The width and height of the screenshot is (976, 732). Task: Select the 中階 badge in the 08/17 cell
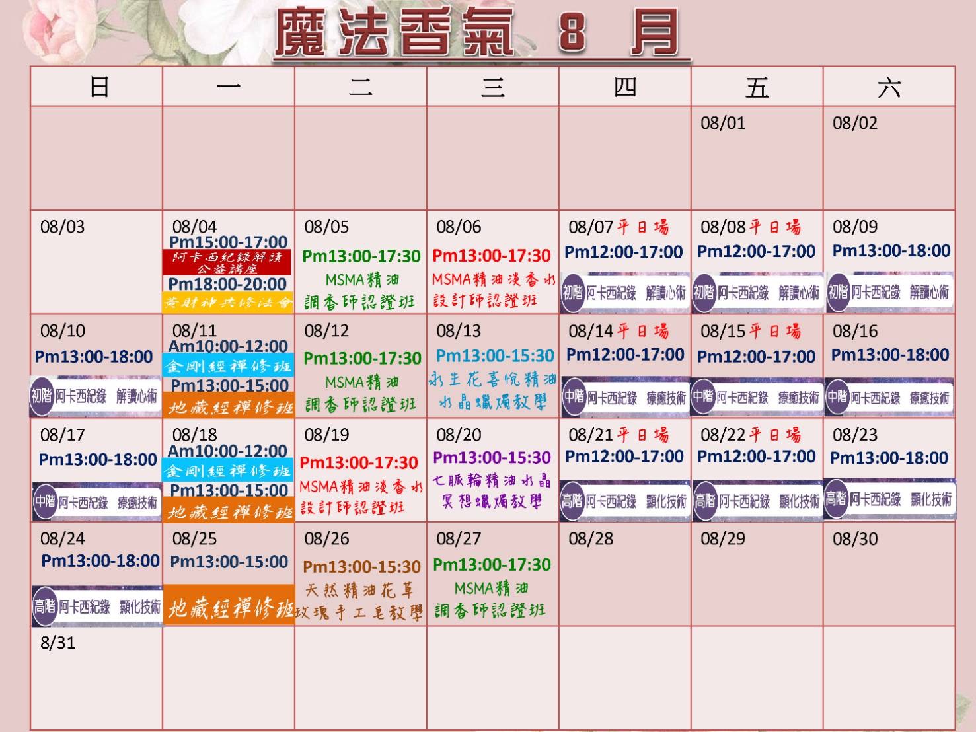[x=45, y=501]
